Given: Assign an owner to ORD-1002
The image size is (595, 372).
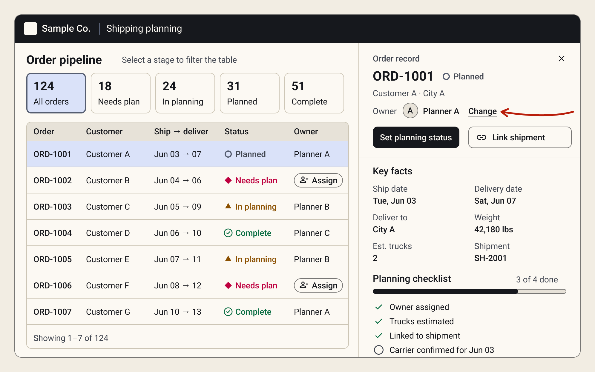Looking at the screenshot, I should (318, 180).
